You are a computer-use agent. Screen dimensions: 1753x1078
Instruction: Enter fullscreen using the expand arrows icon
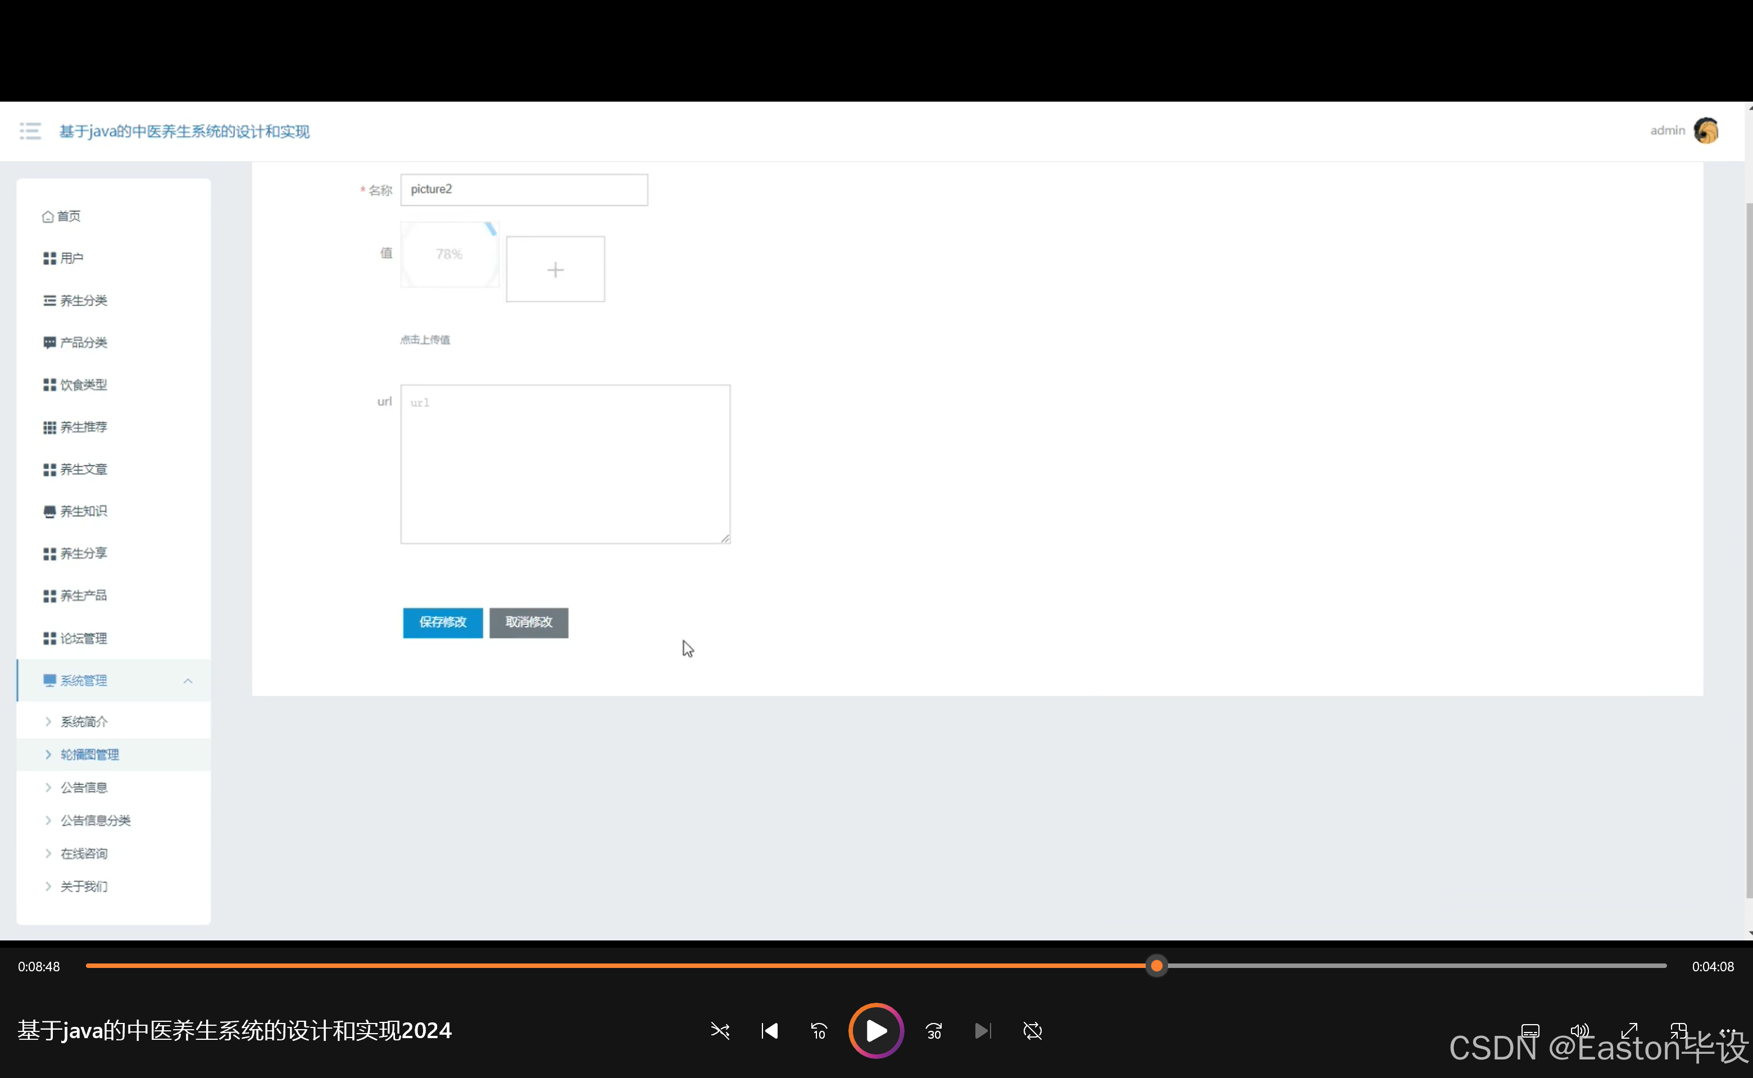click(1629, 1030)
